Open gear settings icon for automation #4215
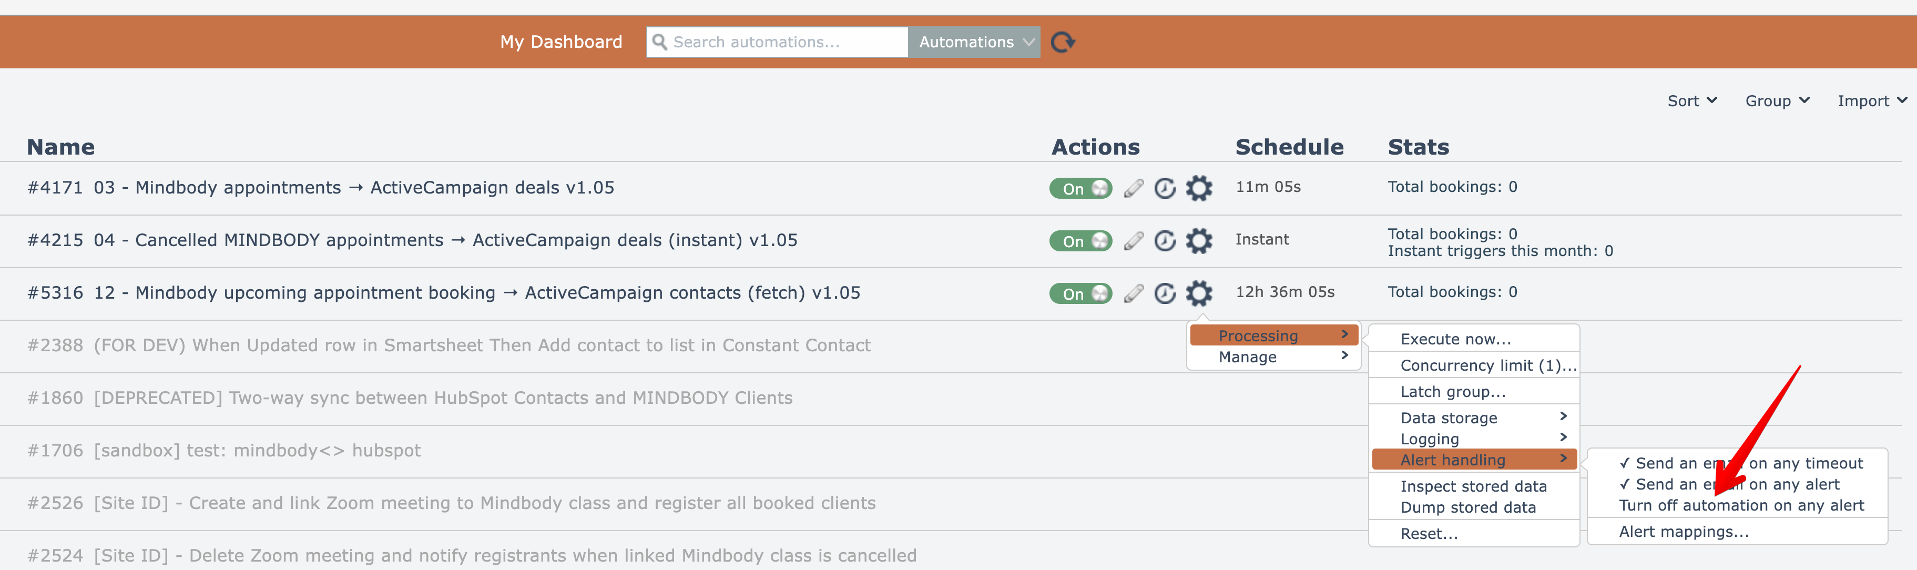 1198,241
